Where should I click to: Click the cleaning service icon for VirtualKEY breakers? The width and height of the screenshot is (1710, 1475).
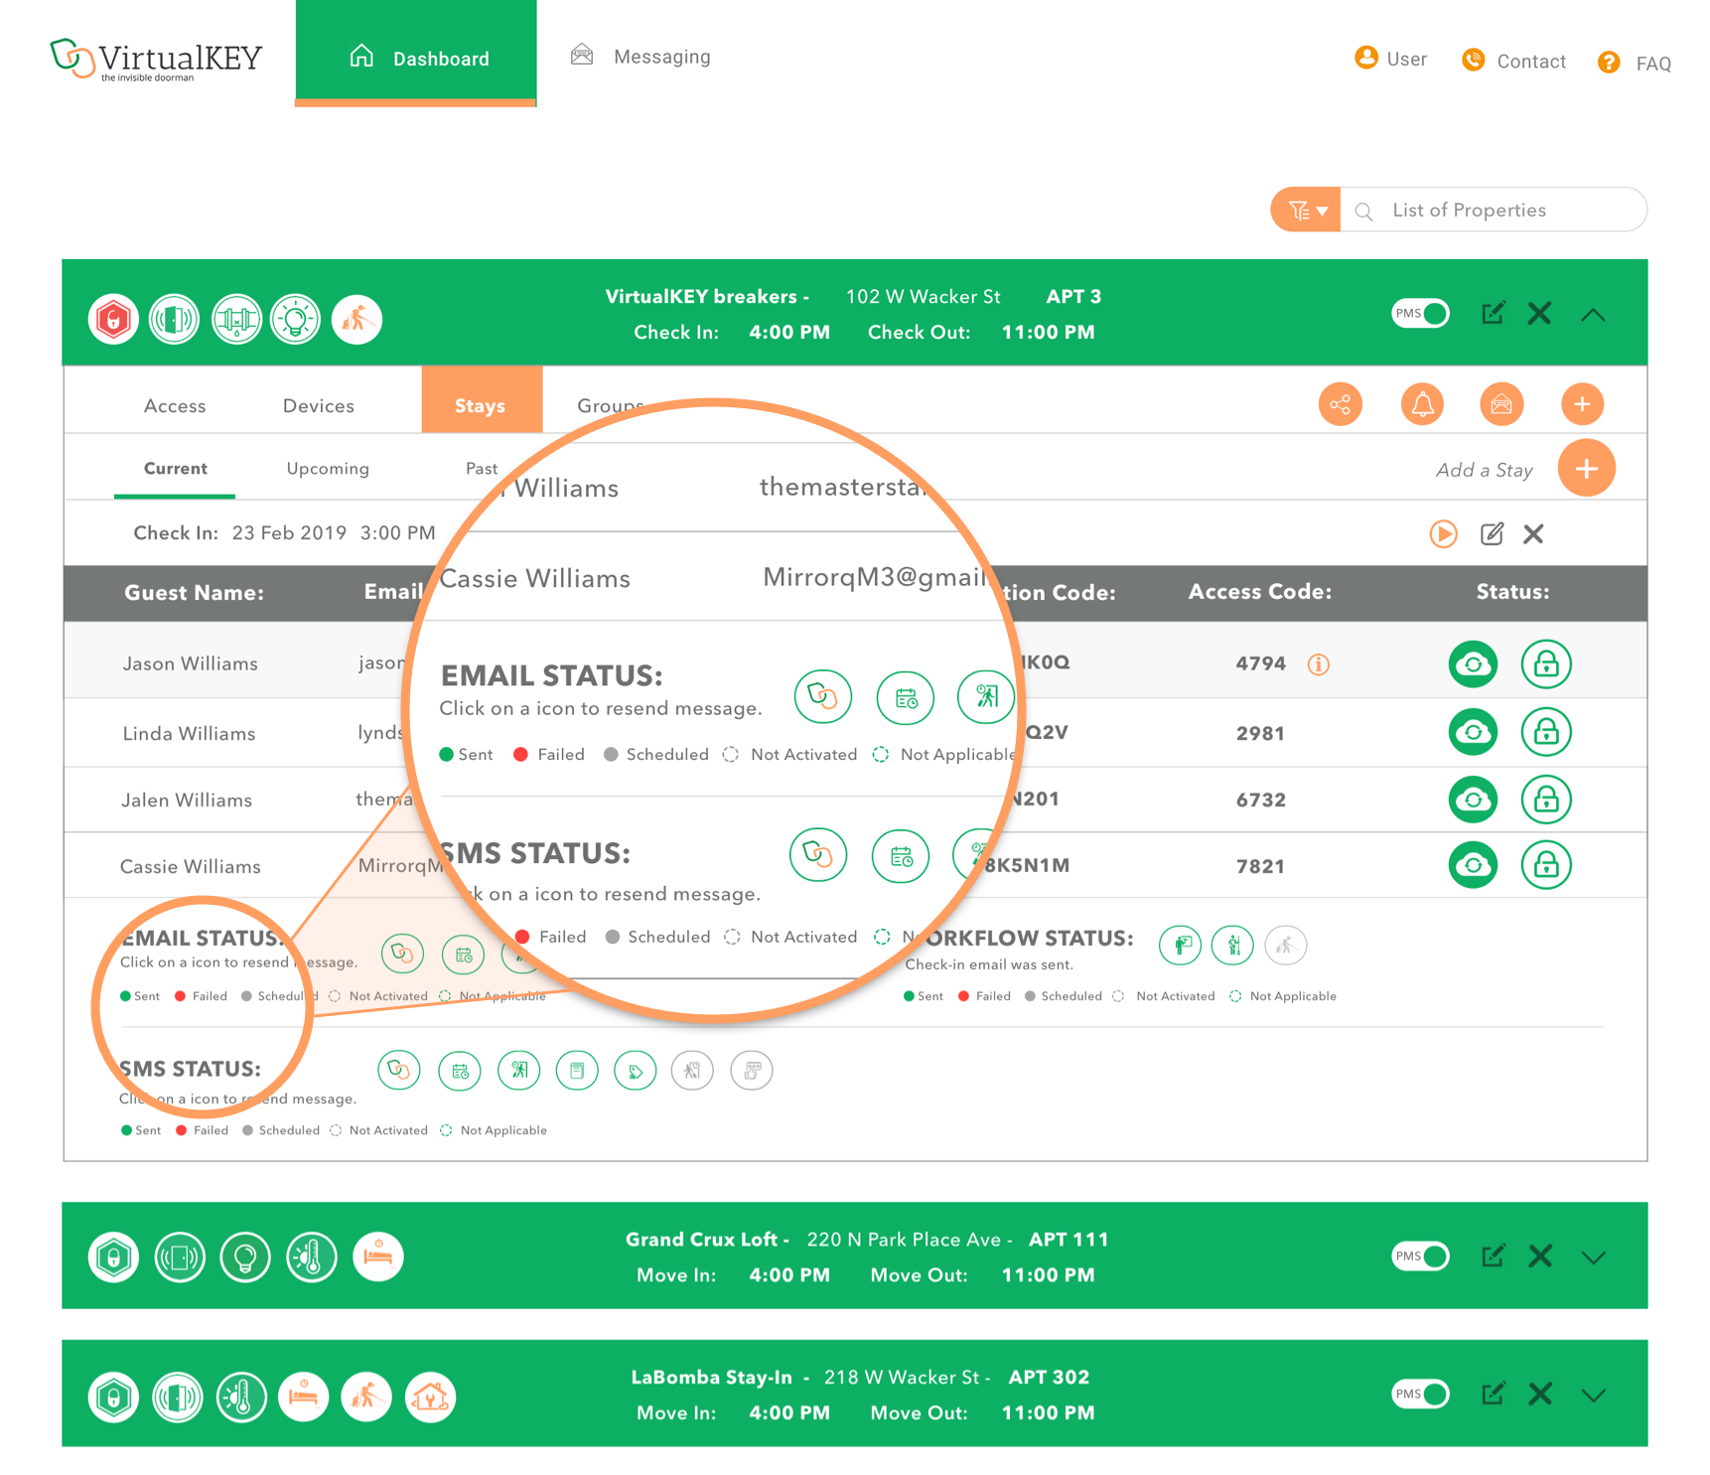pyautogui.click(x=356, y=320)
